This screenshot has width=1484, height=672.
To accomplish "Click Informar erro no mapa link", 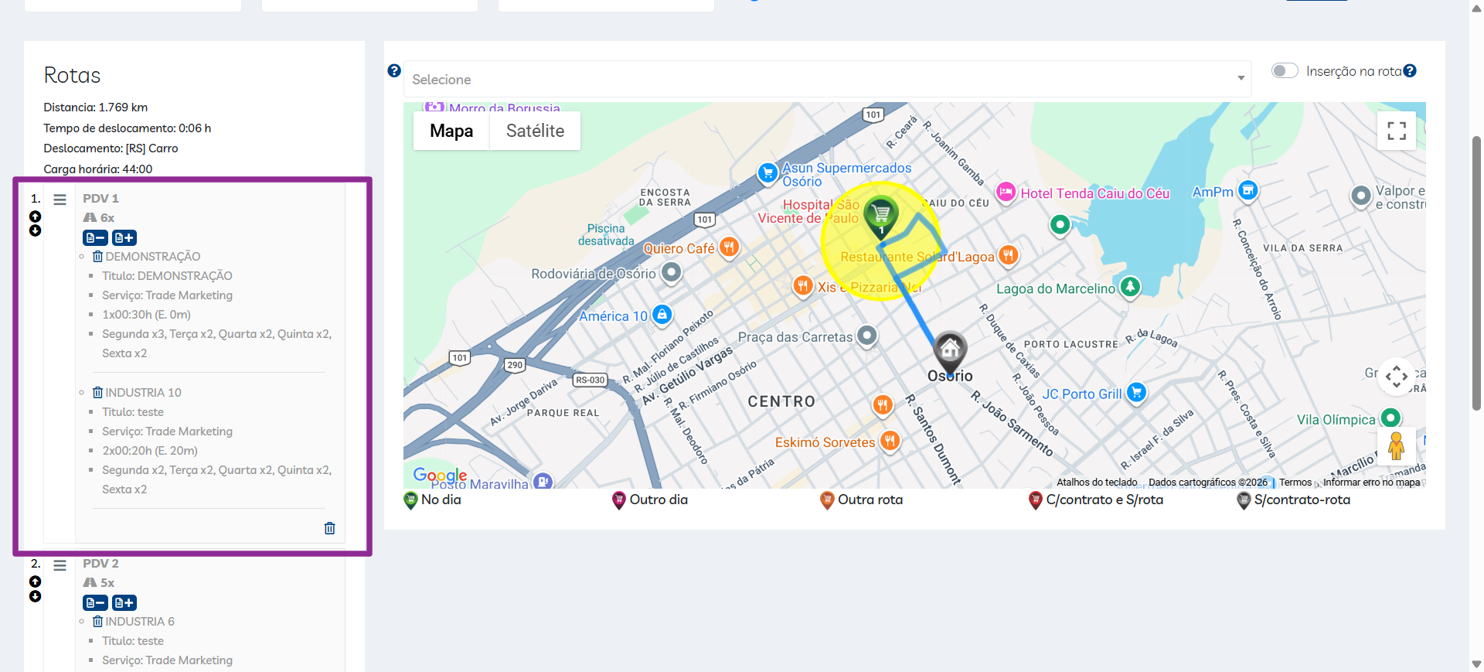I will click(x=1371, y=483).
